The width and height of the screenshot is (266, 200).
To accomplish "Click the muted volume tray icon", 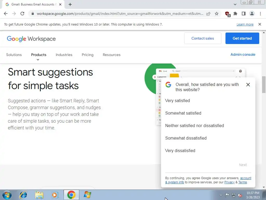I will tap(240, 195).
